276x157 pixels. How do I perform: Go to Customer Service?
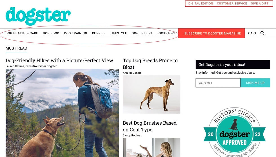[232, 3]
